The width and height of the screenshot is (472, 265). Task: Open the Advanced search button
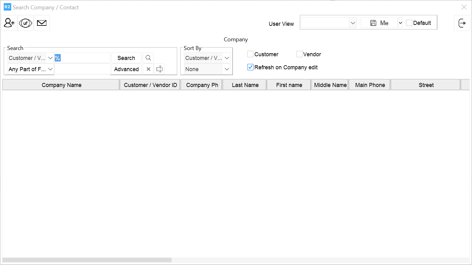click(x=126, y=69)
